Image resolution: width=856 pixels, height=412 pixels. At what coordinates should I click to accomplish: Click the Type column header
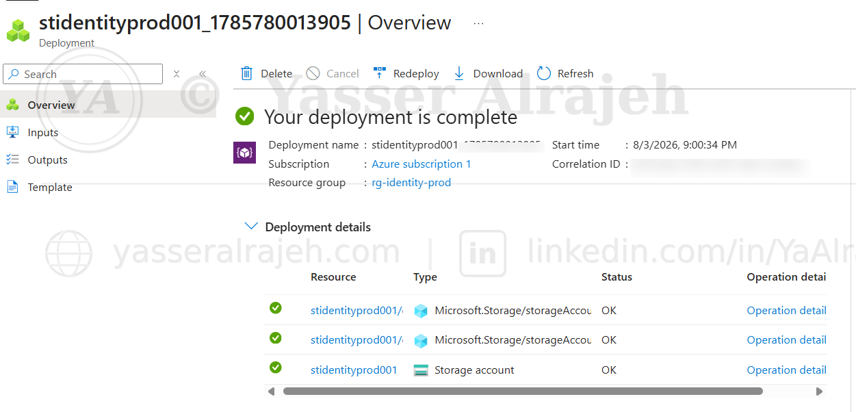click(x=425, y=277)
